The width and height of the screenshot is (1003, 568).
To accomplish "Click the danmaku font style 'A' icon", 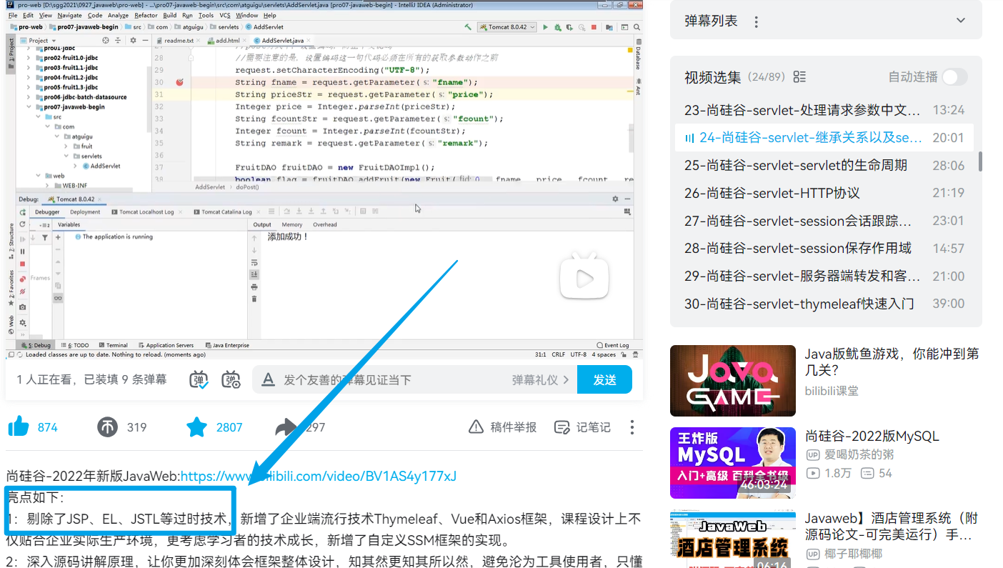I will pyautogui.click(x=268, y=379).
